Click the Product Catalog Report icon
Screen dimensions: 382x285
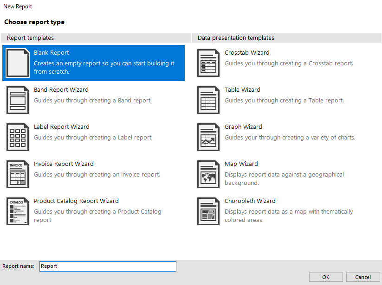(x=18, y=211)
